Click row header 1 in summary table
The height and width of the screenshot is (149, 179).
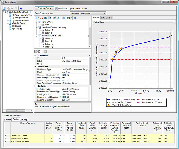point(7,136)
